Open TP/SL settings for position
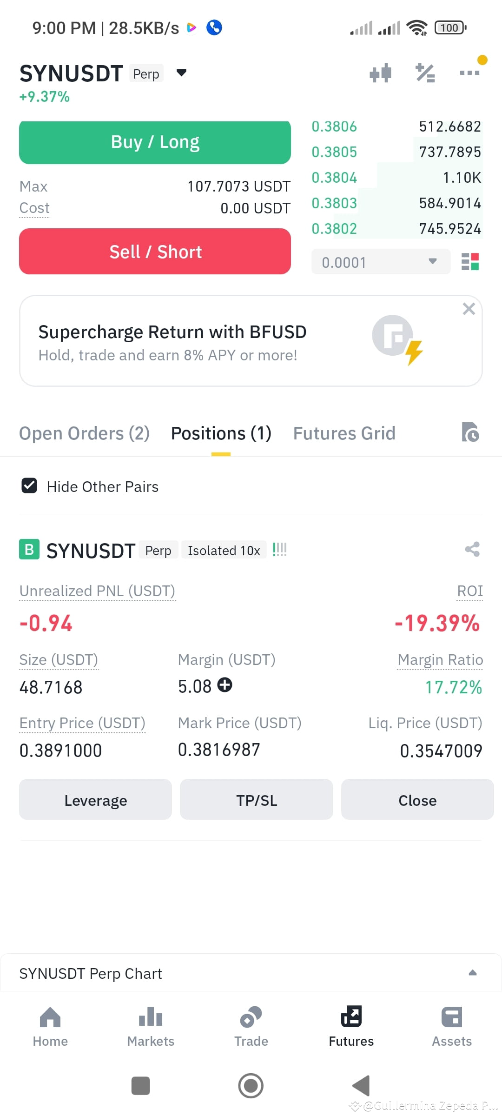Image resolution: width=502 pixels, height=1116 pixels. [x=257, y=800]
